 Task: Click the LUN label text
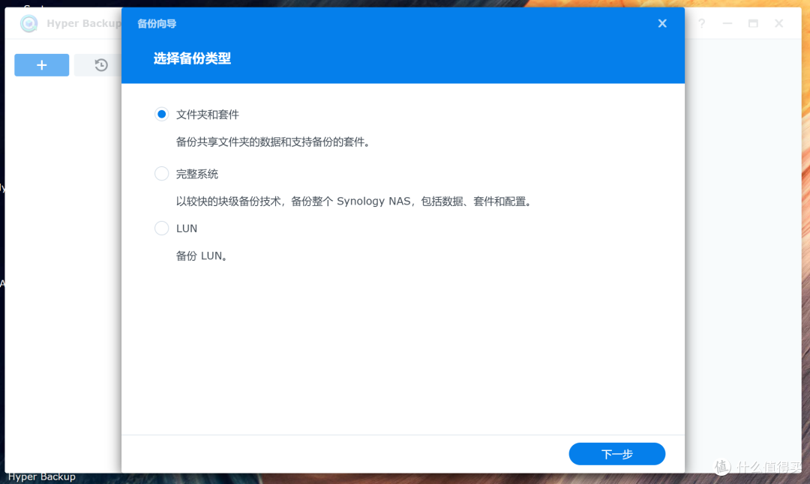click(187, 229)
